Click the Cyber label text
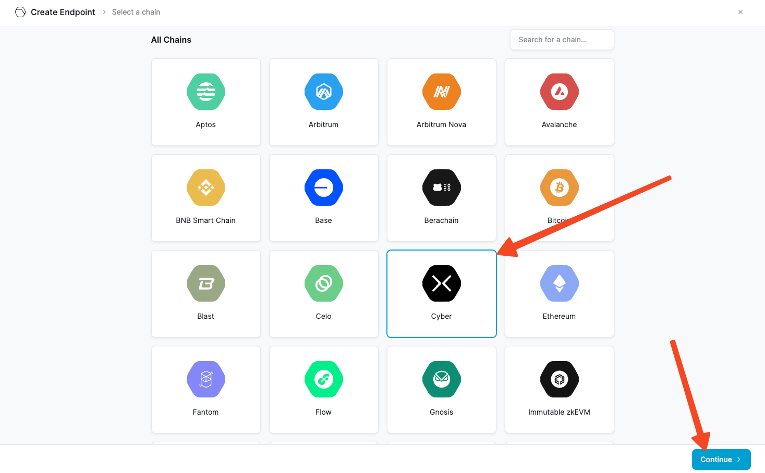 [x=442, y=316]
